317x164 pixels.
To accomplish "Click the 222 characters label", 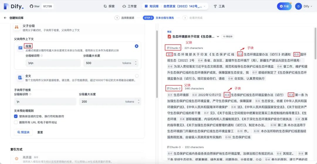I will [x=194, y=147].
